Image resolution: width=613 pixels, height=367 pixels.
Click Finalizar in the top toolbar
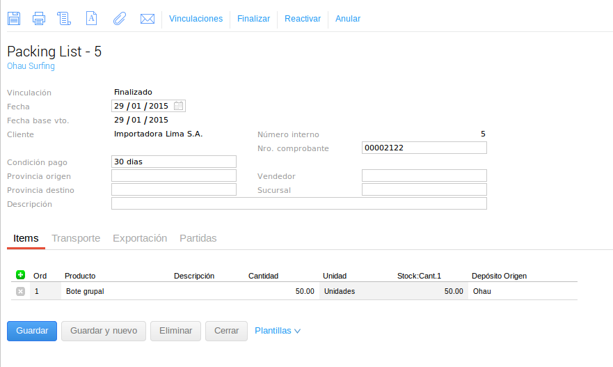click(253, 19)
